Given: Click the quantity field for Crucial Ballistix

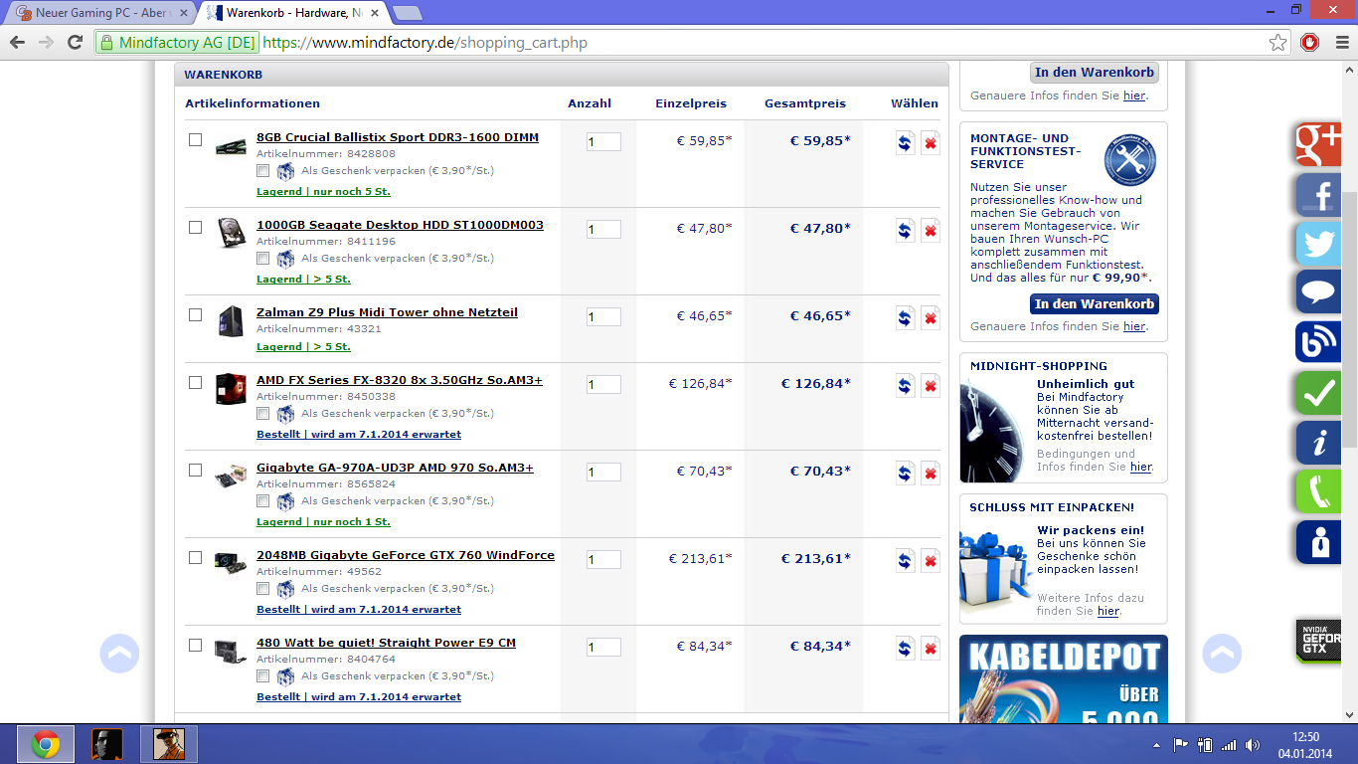Looking at the screenshot, I should click(x=603, y=142).
